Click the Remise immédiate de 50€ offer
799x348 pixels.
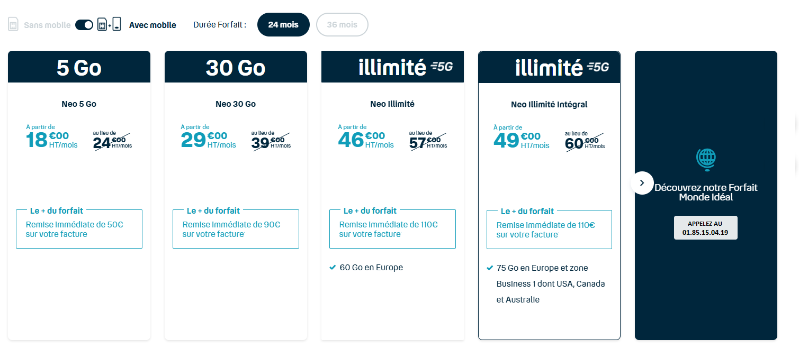pyautogui.click(x=78, y=228)
